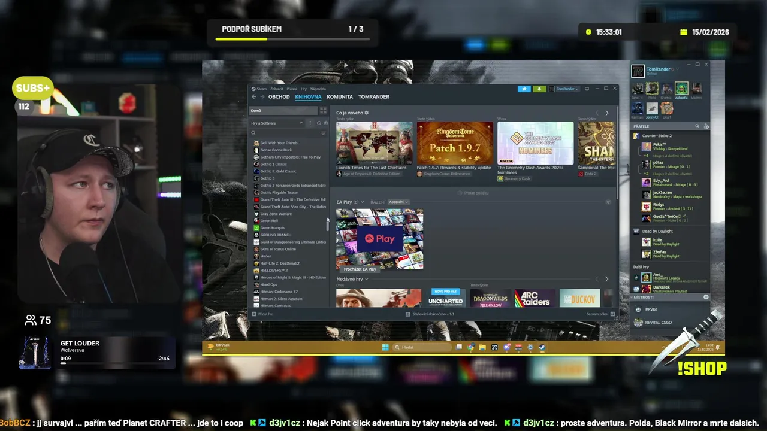Open the REVITAL CSGO chat room
This screenshot has height=431, width=767.
657,322
